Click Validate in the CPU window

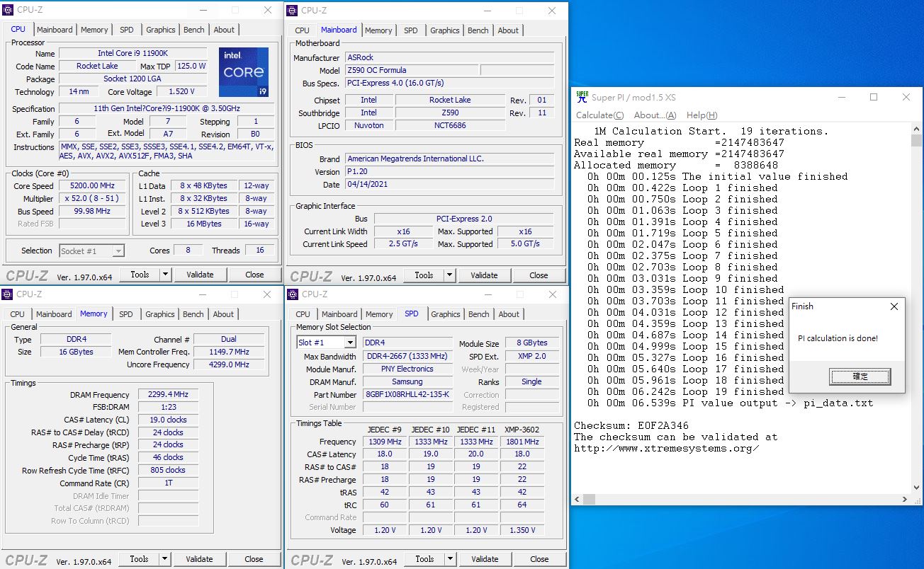[x=200, y=275]
